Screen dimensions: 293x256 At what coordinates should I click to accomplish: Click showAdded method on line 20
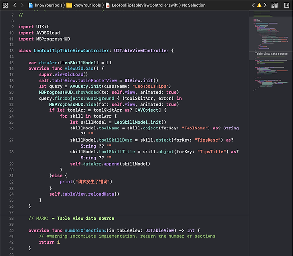click(x=87, y=92)
